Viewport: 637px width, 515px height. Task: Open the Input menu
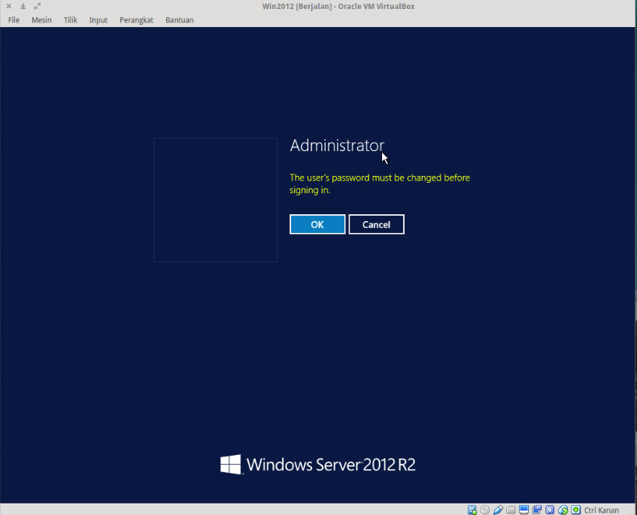point(98,20)
